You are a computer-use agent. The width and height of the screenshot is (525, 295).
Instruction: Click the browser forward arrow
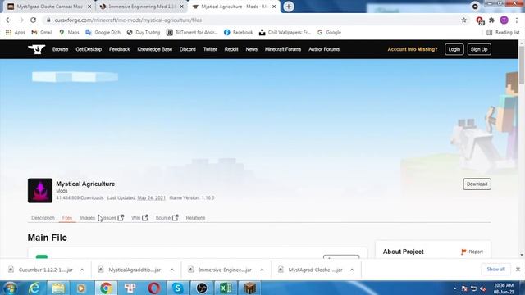(x=21, y=20)
